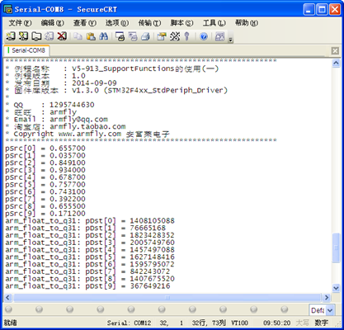Click the 大写 Caps Lock indicator

(x=303, y=323)
